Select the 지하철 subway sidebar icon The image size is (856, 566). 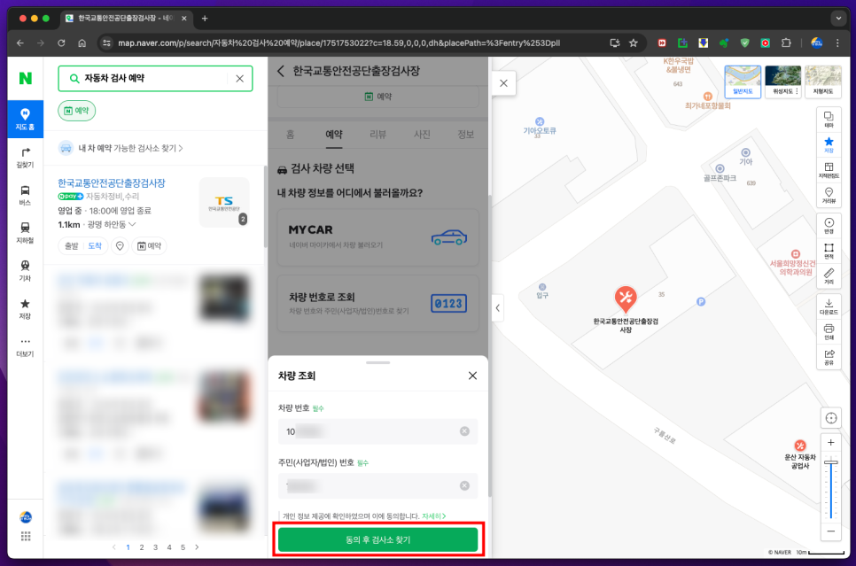pos(25,233)
